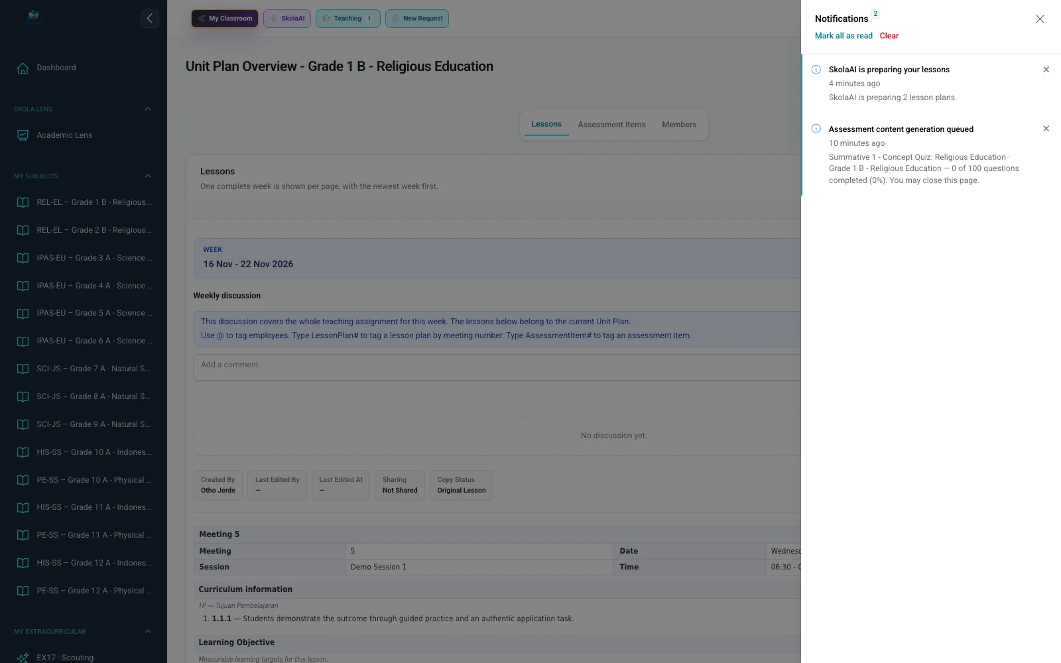Collapse the SKOLA LENS section
Viewport: 1061px width, 663px height.
click(x=147, y=109)
